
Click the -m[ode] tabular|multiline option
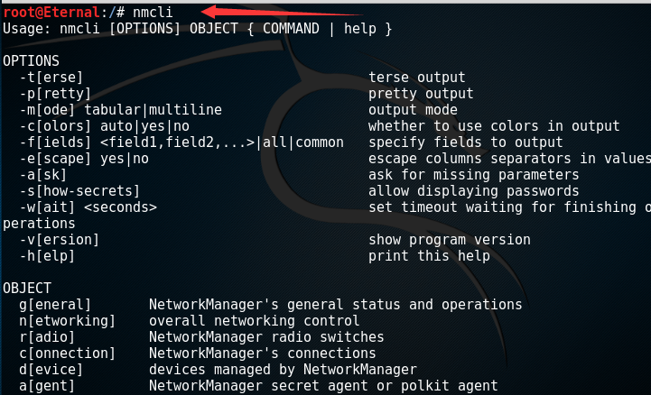pyautogui.click(x=120, y=110)
